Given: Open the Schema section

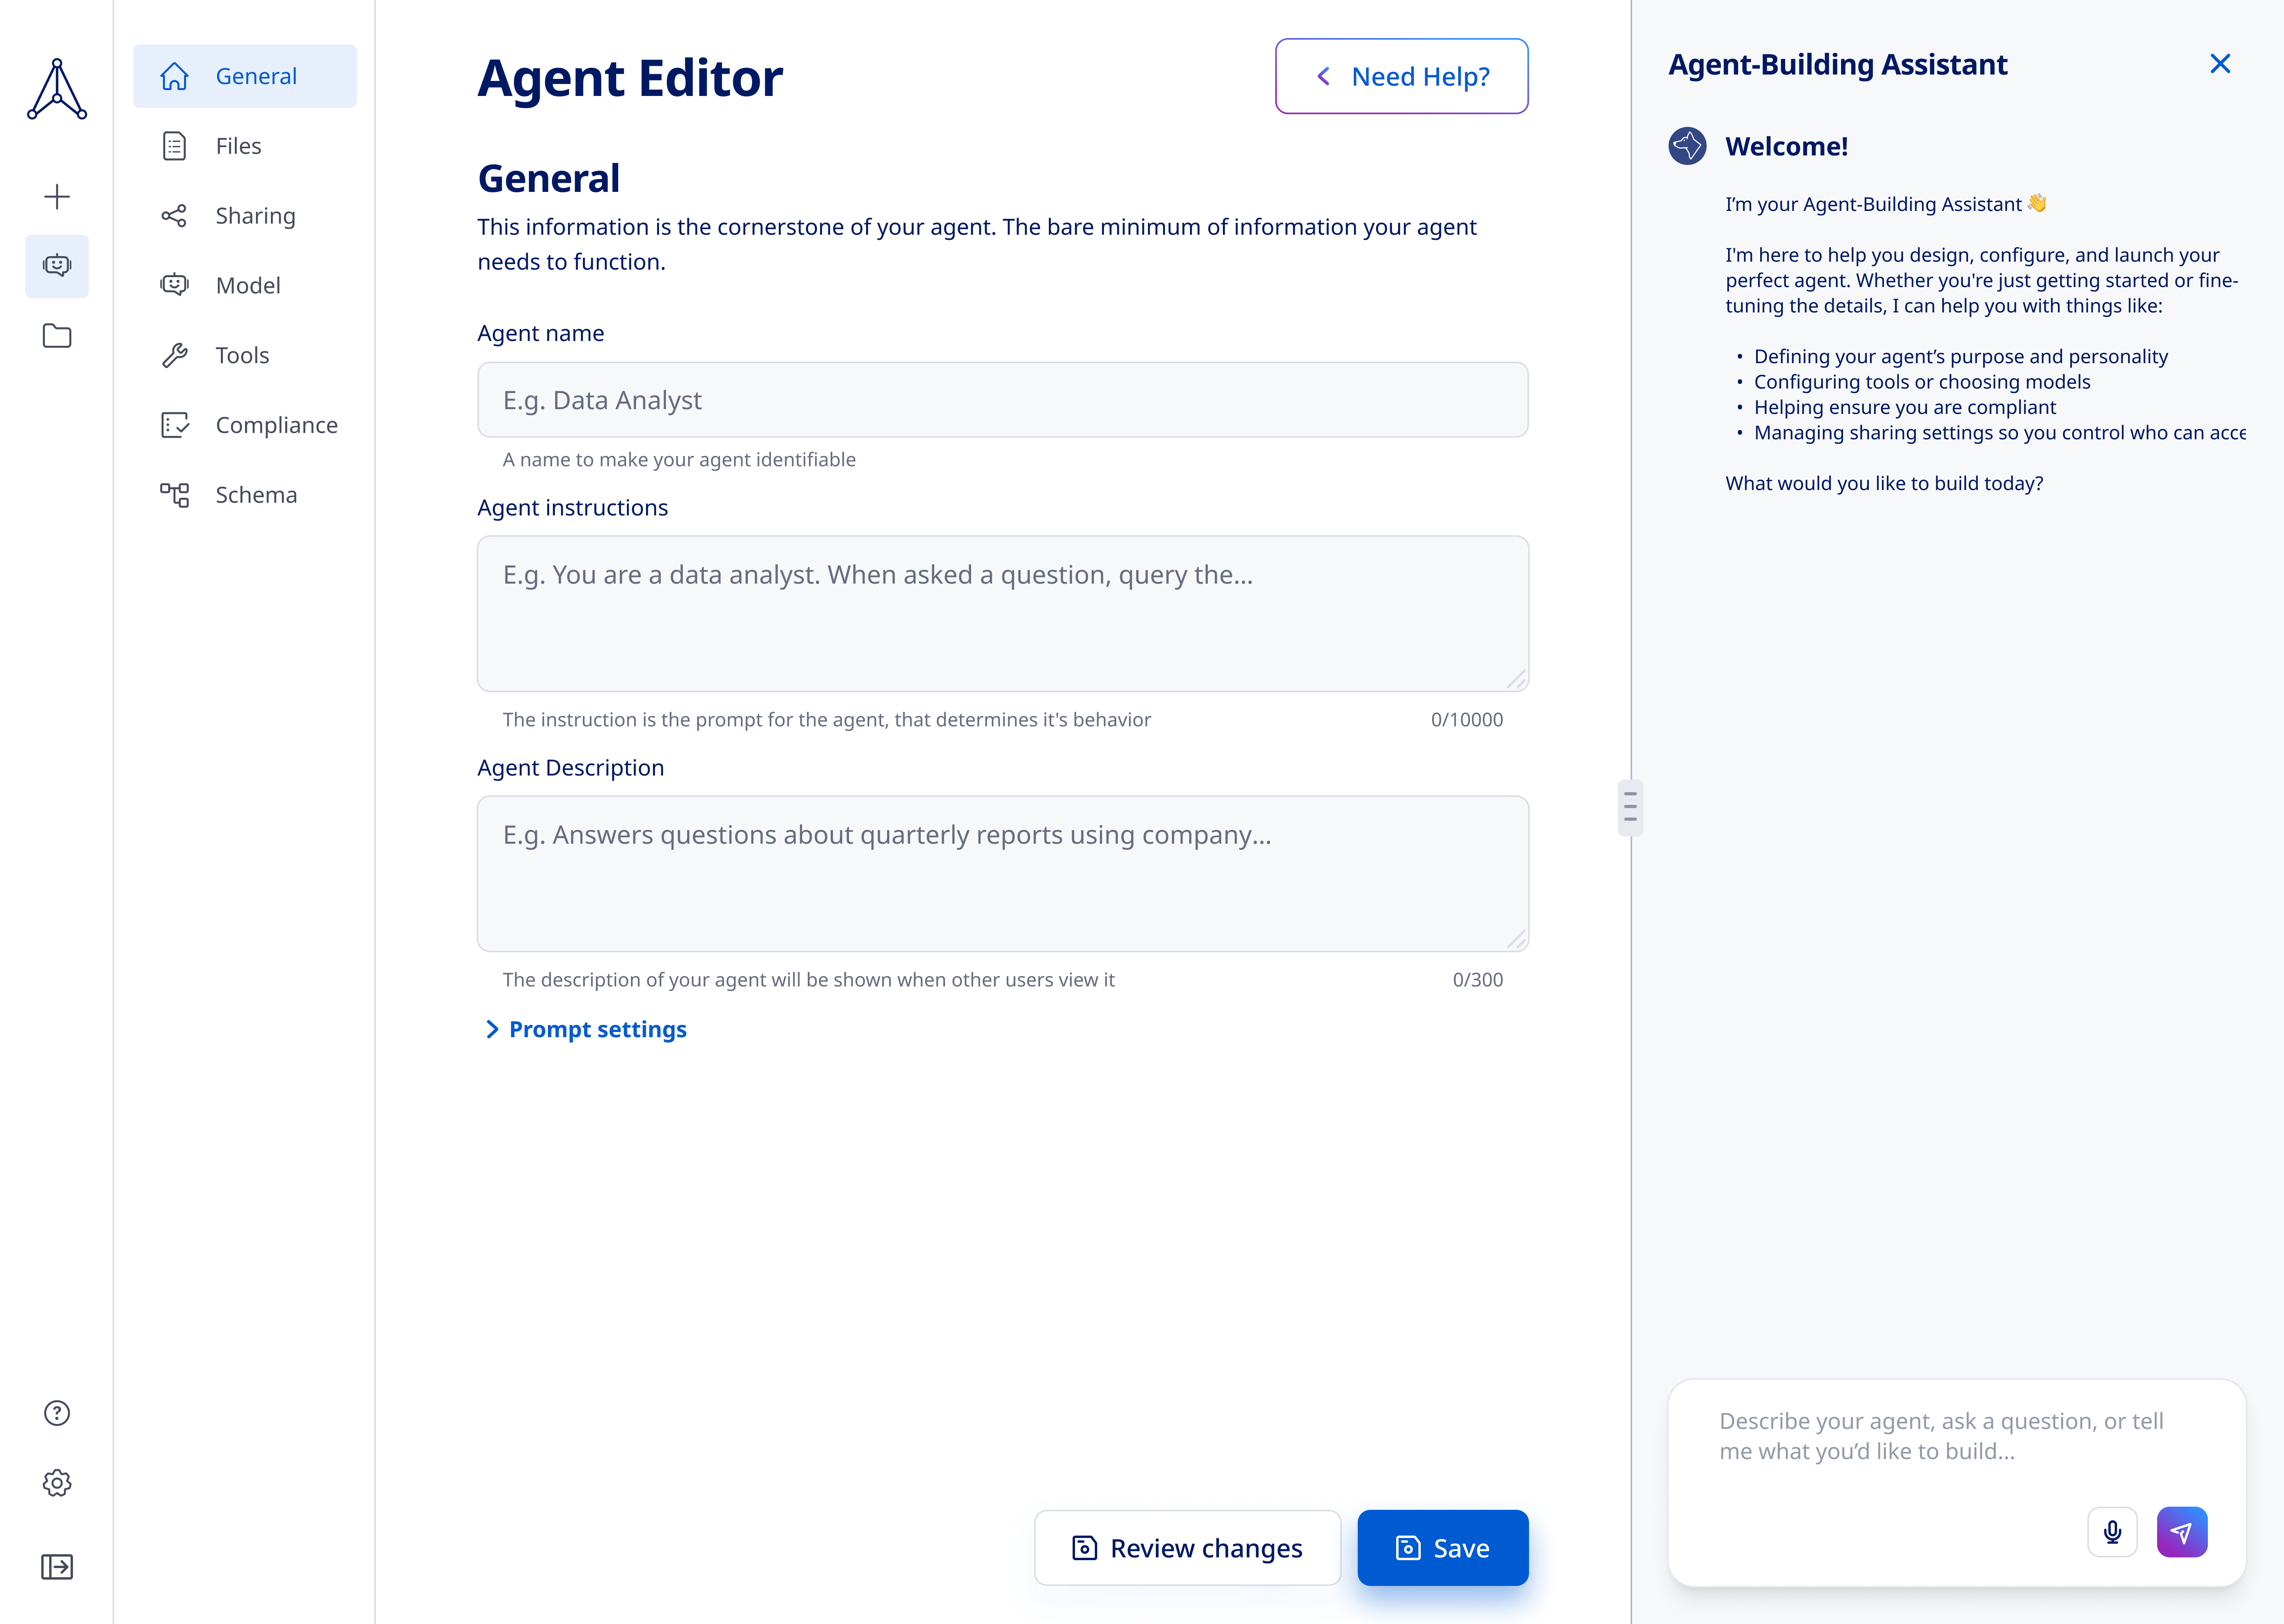Looking at the screenshot, I should tap(245, 495).
